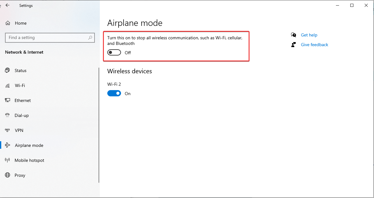Click the Give feedback smiley icon
374x198 pixels.
point(293,45)
